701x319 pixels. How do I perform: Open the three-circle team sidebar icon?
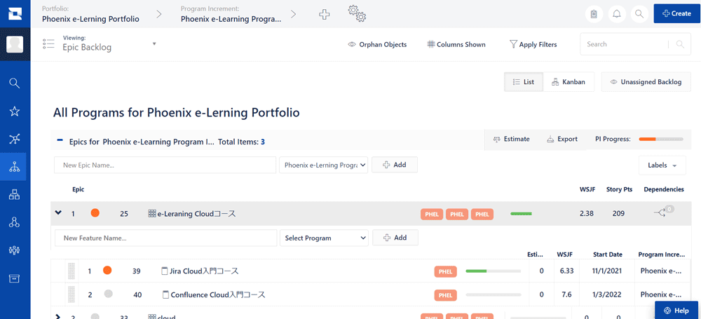pyautogui.click(x=15, y=222)
